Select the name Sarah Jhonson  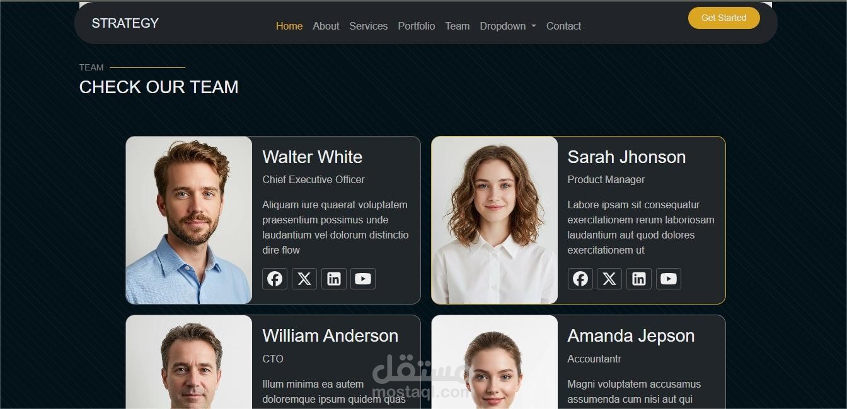pyautogui.click(x=626, y=157)
